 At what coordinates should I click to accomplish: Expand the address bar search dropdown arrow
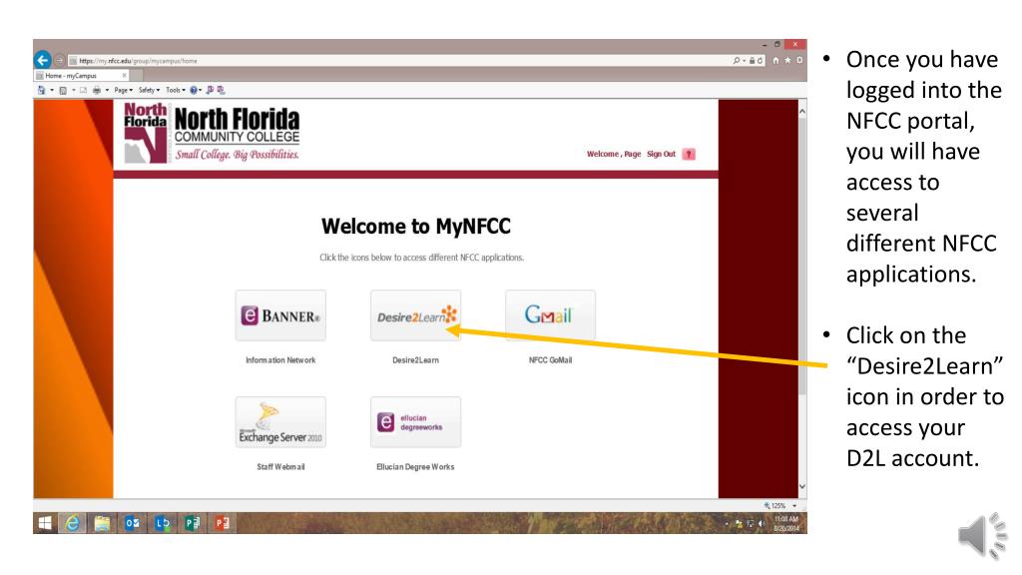(744, 60)
